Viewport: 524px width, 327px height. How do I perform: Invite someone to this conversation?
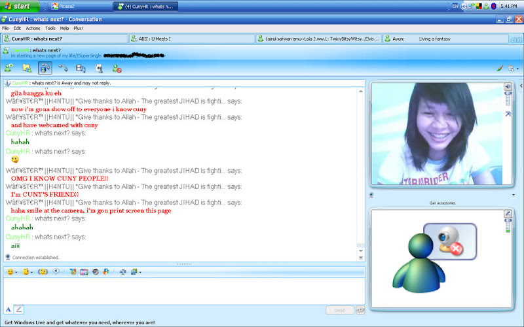coord(9,68)
